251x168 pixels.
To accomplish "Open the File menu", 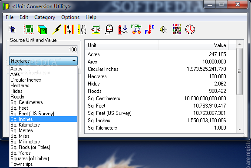I will pyautogui.click(x=10, y=17).
